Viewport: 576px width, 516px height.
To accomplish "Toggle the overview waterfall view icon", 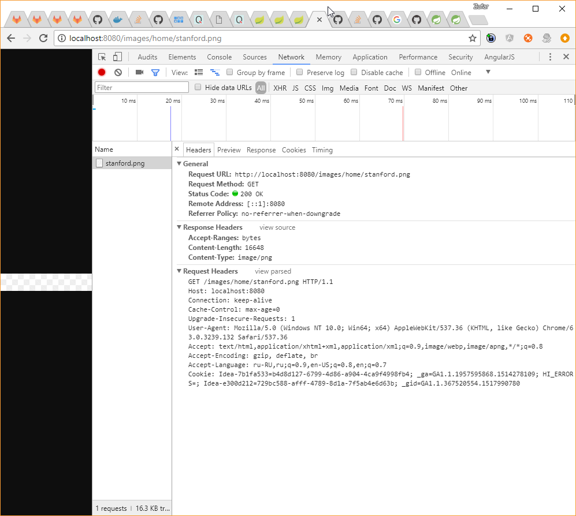I will click(x=215, y=72).
